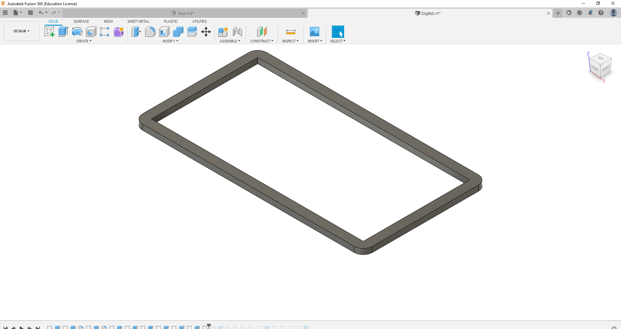Expand the CREATE menu

pos(84,41)
